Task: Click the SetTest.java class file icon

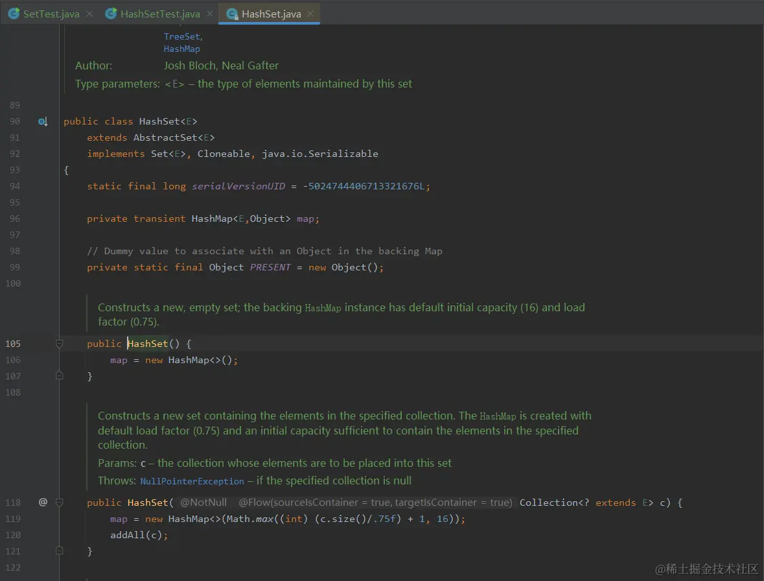Action: coord(14,14)
